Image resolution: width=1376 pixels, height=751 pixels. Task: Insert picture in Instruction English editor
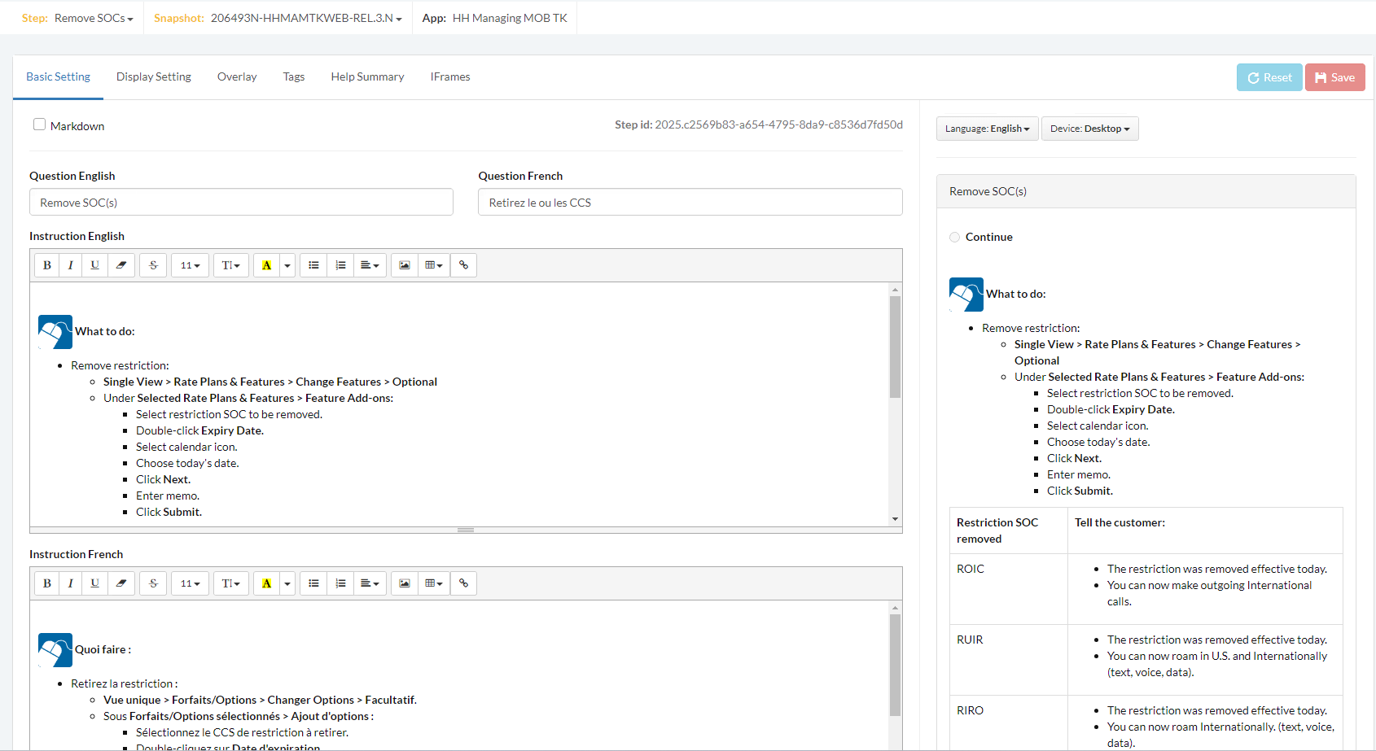click(x=405, y=265)
